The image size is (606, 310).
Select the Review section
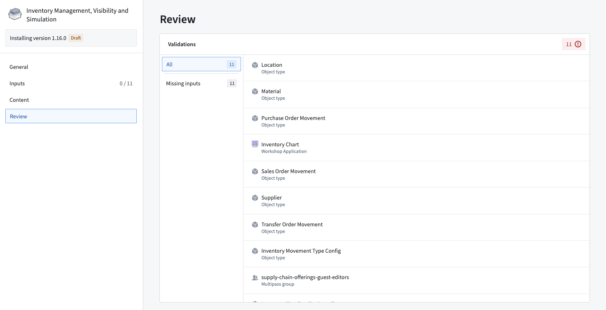[x=71, y=116]
